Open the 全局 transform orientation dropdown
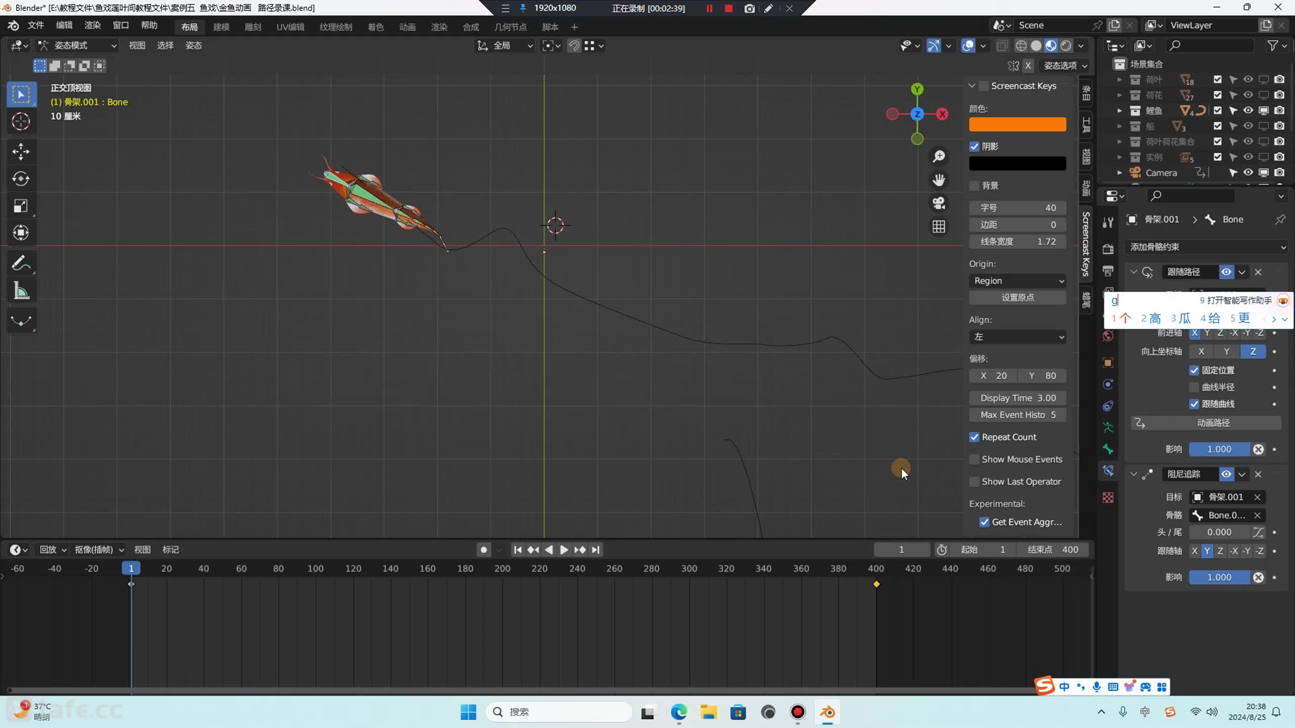Image resolution: width=1295 pixels, height=728 pixels. 505,45
